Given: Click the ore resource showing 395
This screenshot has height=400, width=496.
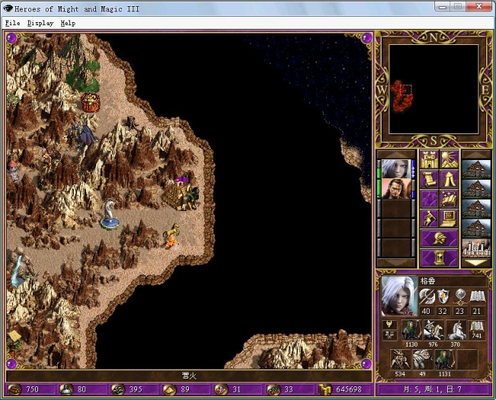Looking at the screenshot, I should tap(135, 389).
